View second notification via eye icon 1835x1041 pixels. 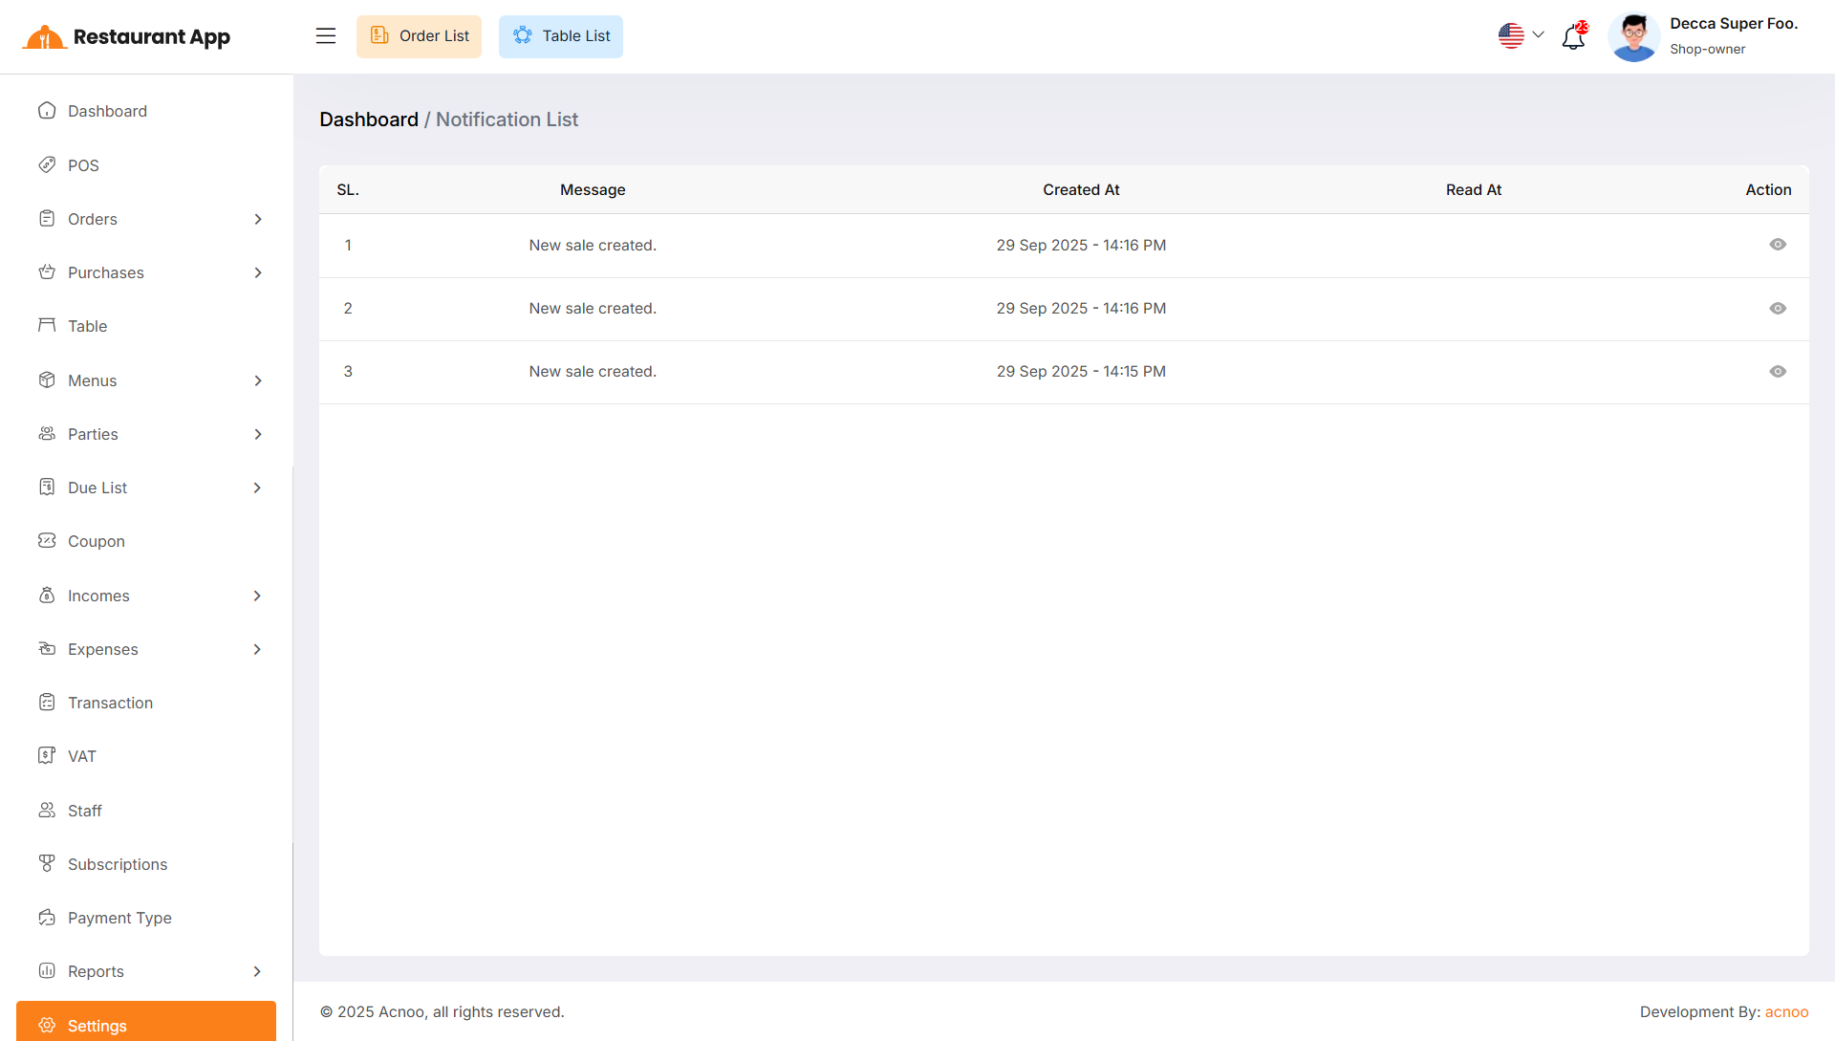click(1777, 308)
